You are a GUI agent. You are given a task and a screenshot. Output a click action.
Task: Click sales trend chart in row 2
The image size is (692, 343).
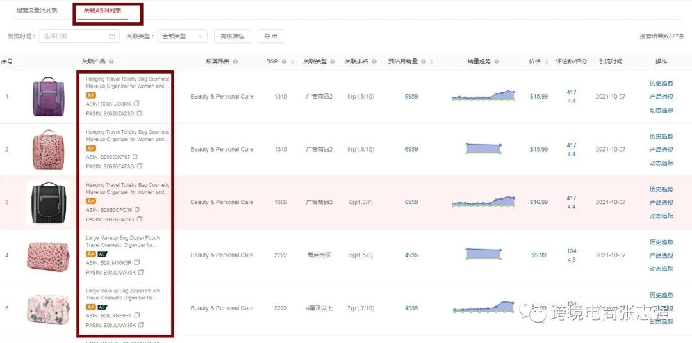click(x=483, y=148)
